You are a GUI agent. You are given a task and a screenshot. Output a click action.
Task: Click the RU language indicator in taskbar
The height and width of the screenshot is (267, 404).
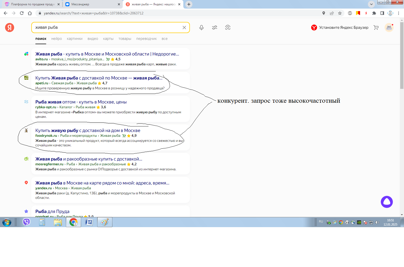coord(321,222)
